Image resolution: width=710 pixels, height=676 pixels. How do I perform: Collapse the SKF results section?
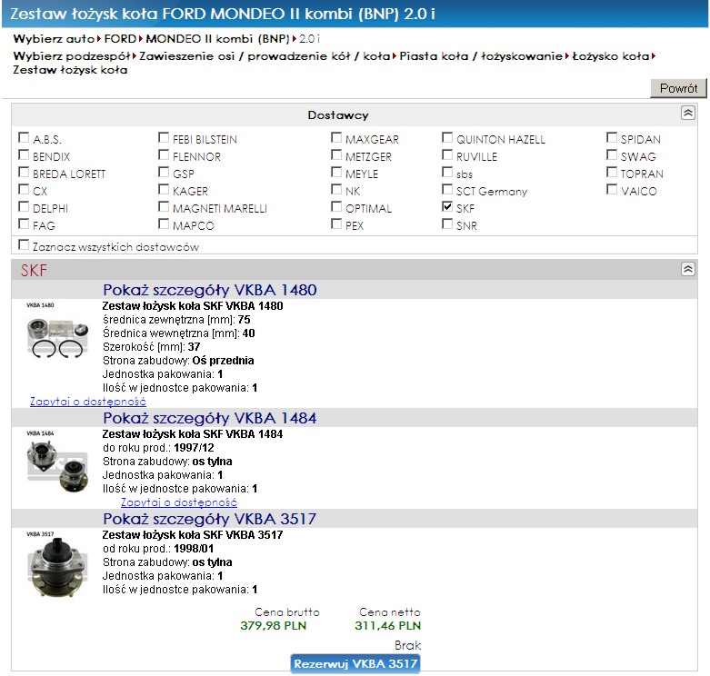[687, 269]
